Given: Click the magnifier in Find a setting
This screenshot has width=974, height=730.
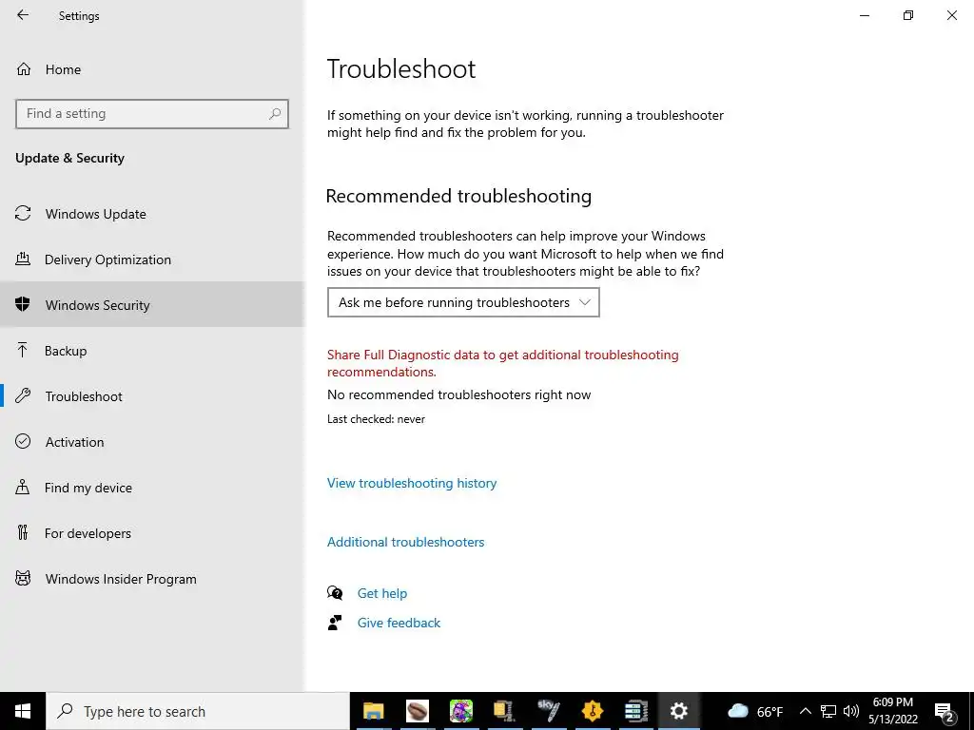Looking at the screenshot, I should pyautogui.click(x=275, y=114).
